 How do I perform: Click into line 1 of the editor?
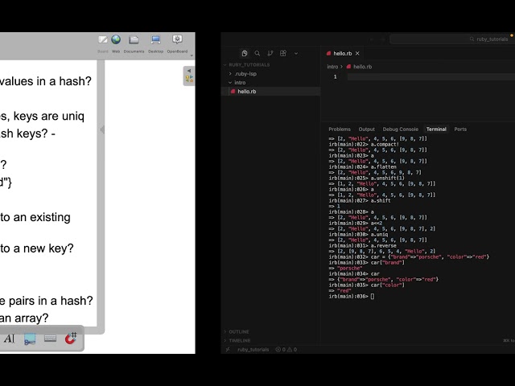431,77
